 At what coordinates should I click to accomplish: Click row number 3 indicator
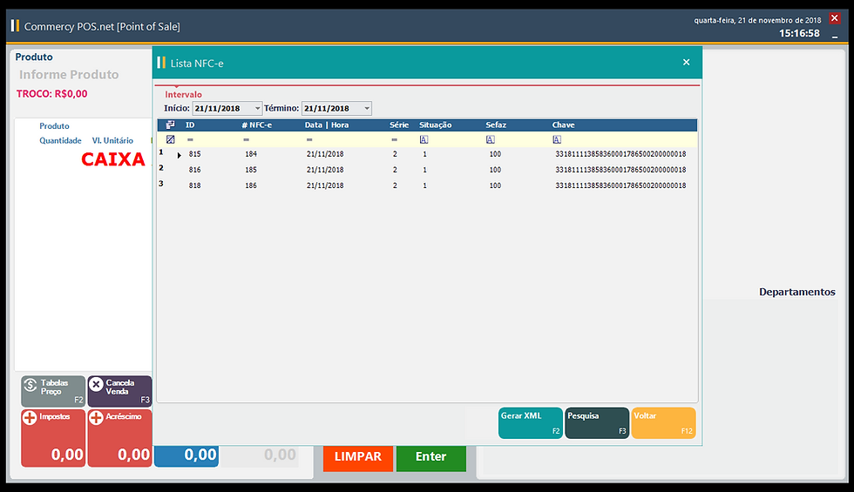[161, 184]
